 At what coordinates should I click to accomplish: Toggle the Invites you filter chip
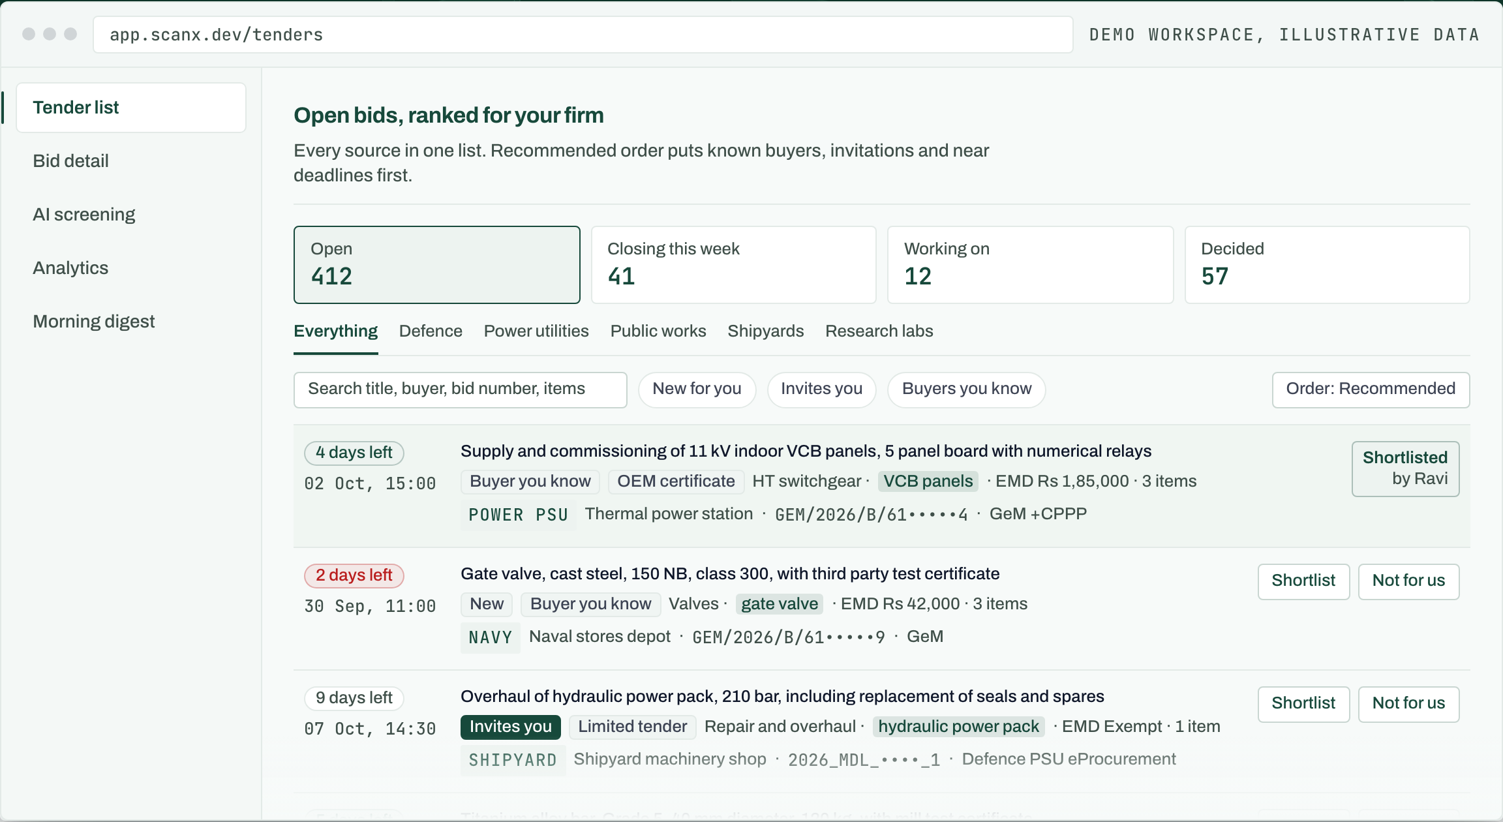click(x=822, y=390)
